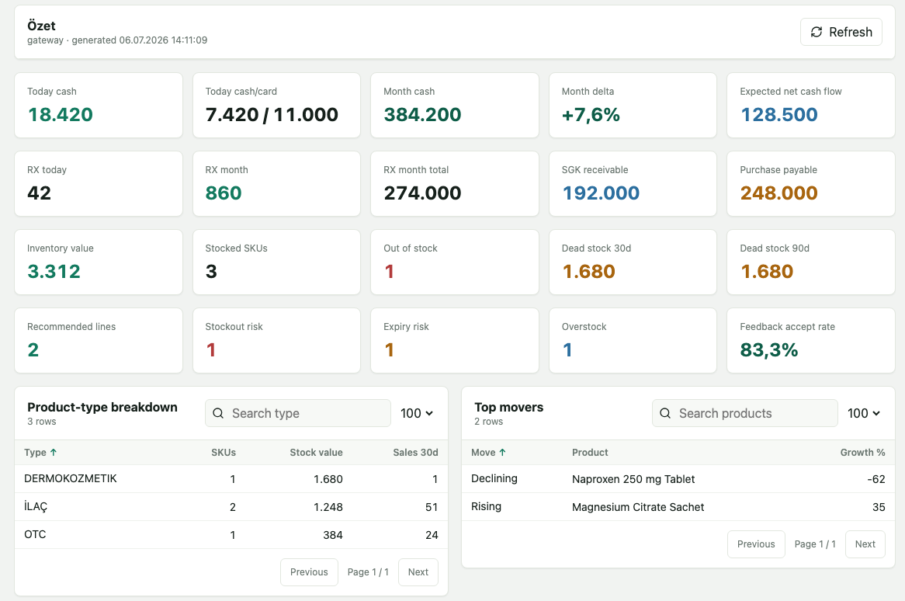Image resolution: width=905 pixels, height=601 pixels.
Task: Click Previous in Top movers pagination
Action: pos(756,544)
